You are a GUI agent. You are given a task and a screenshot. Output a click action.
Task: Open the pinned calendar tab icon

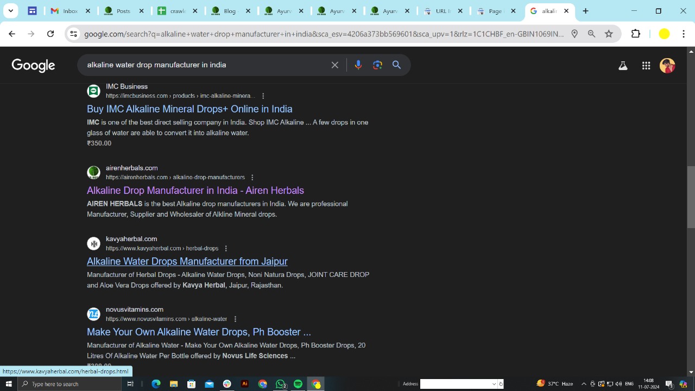[x=32, y=11]
